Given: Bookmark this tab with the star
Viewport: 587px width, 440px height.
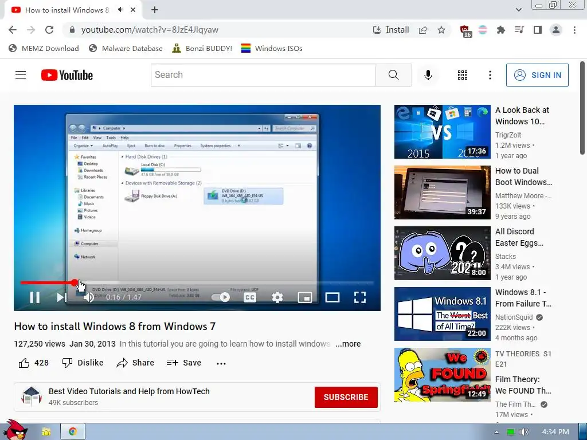Looking at the screenshot, I should tap(441, 30).
